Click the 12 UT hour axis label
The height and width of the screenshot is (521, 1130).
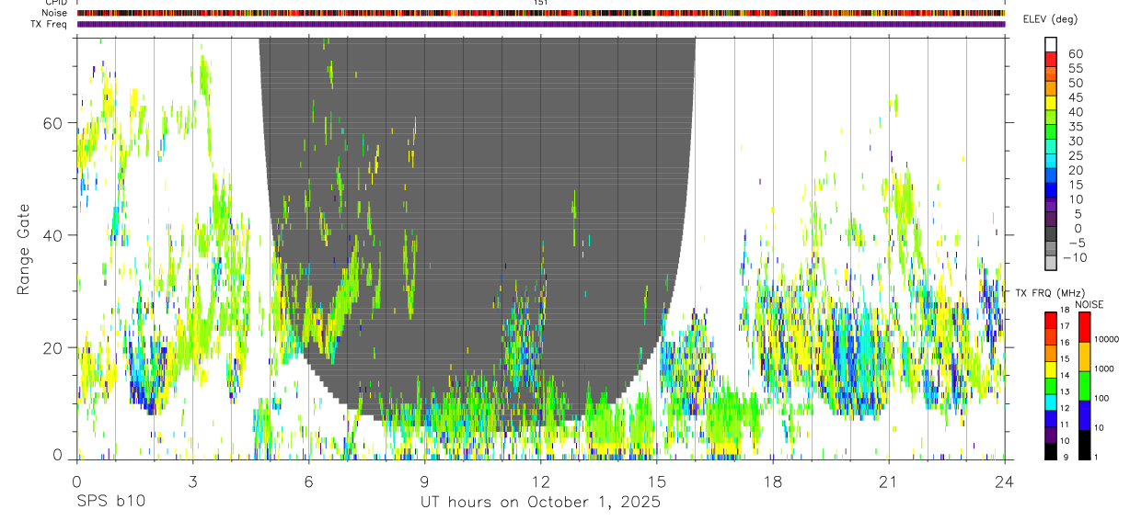tap(541, 481)
